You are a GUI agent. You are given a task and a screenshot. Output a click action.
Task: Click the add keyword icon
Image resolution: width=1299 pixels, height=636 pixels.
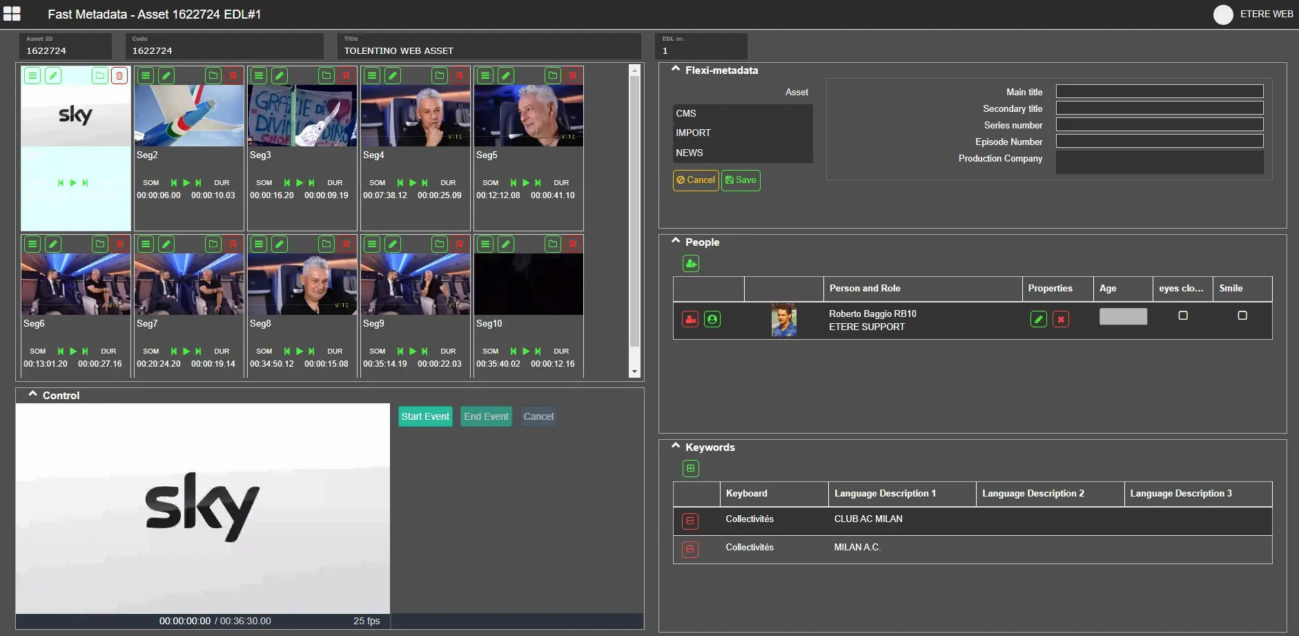[x=691, y=468]
